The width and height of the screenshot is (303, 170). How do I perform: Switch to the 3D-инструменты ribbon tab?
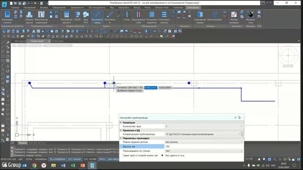click(97, 8)
